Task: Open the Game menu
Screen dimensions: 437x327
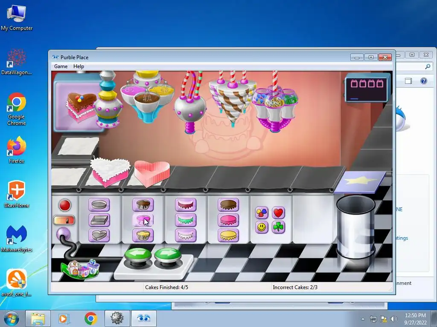Action: [x=61, y=66]
